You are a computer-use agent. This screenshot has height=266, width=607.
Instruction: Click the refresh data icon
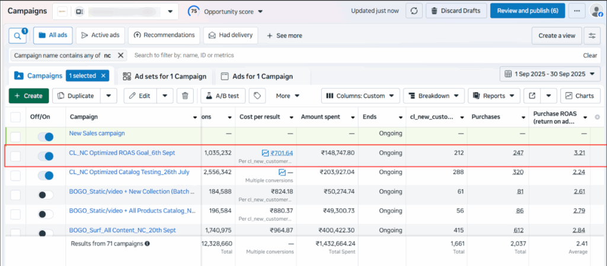pos(414,11)
